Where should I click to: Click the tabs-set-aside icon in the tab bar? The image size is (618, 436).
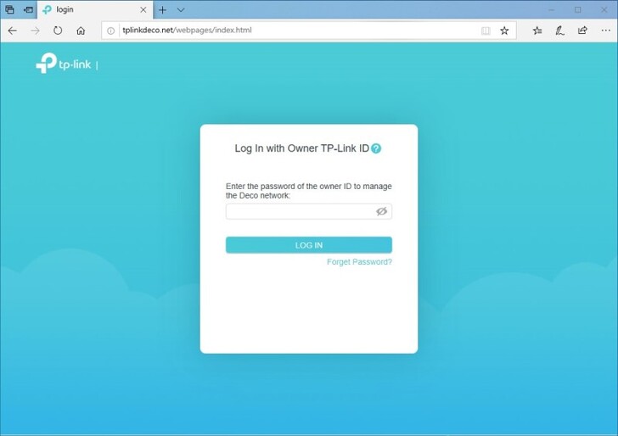(x=10, y=10)
